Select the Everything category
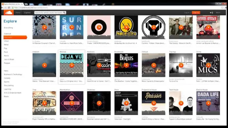 pyautogui.click(x=8, y=28)
